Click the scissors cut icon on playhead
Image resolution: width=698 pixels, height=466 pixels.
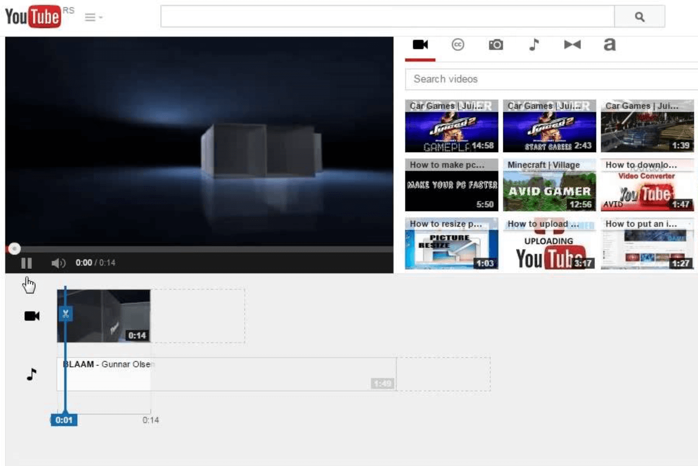pyautogui.click(x=65, y=313)
